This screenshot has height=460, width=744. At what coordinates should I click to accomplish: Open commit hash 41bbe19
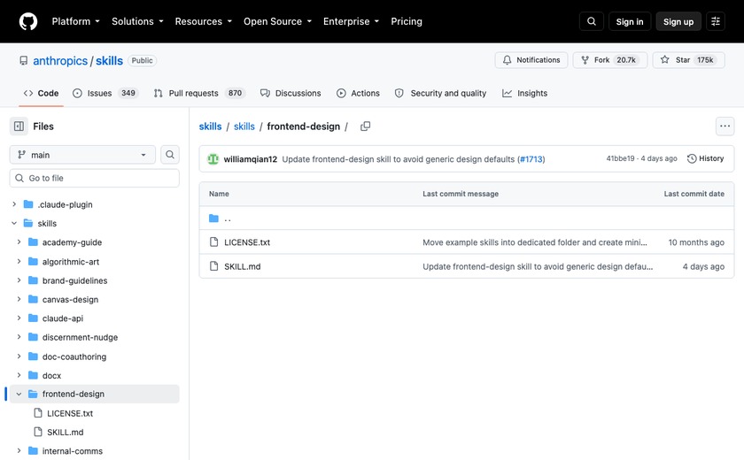(620, 158)
